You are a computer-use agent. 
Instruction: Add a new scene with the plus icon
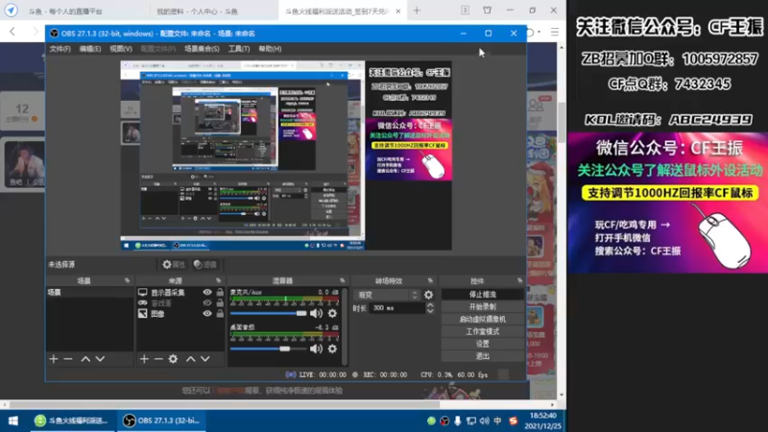coord(54,359)
